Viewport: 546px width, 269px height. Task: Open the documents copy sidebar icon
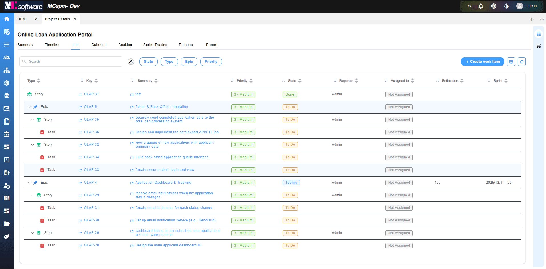click(x=7, y=121)
